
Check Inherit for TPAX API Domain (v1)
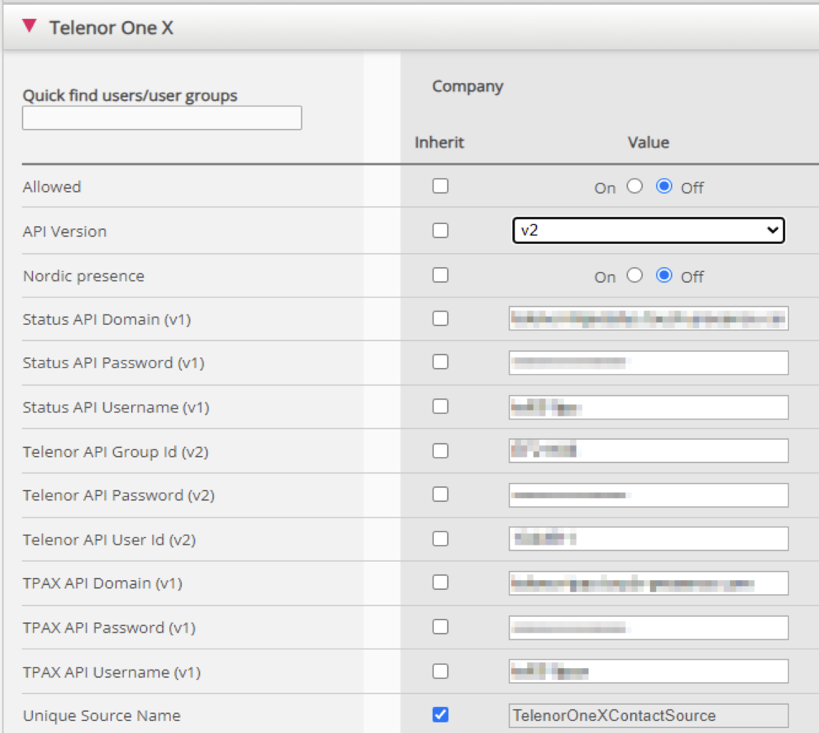pyautogui.click(x=441, y=582)
